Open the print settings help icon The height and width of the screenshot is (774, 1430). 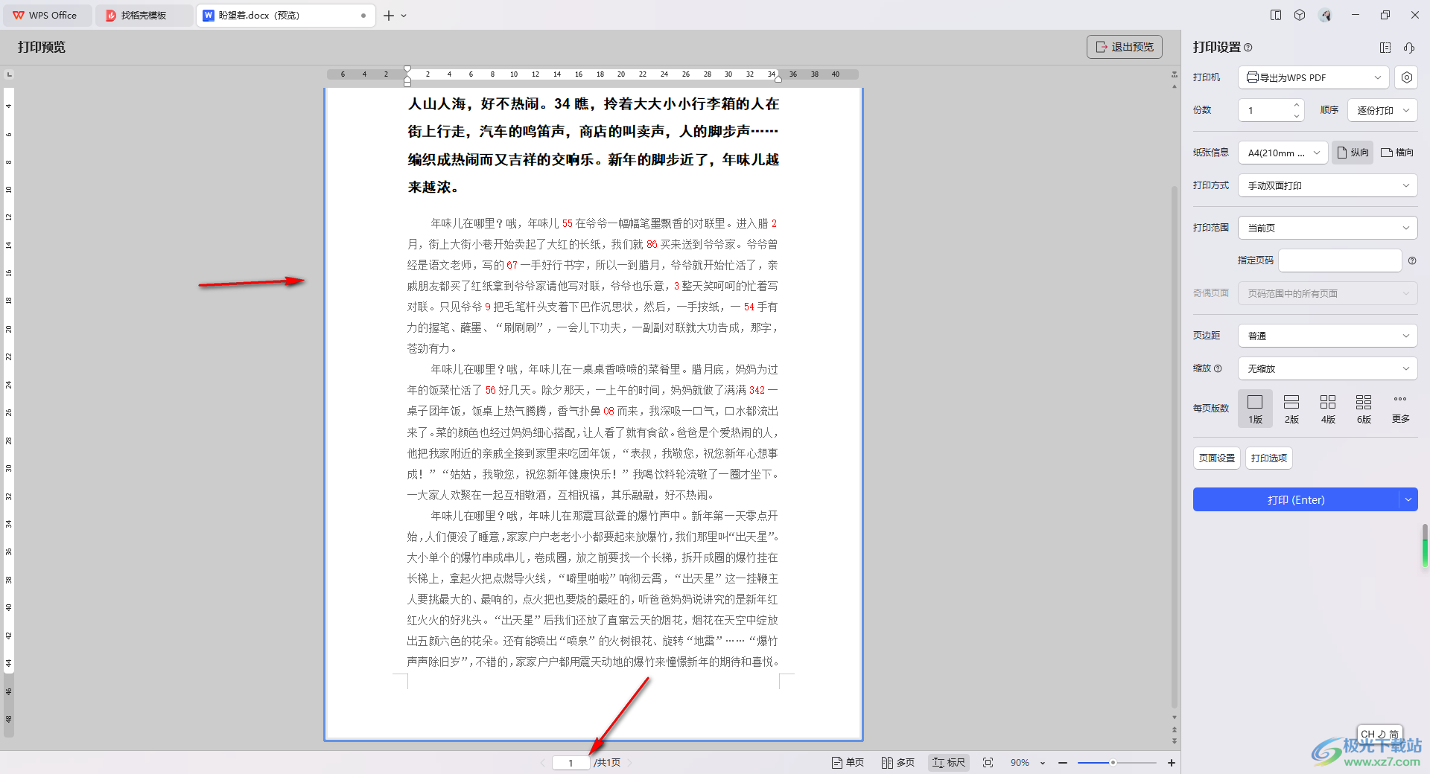pos(1248,48)
